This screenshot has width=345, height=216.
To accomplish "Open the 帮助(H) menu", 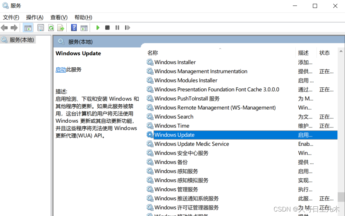I will pos(83,17).
